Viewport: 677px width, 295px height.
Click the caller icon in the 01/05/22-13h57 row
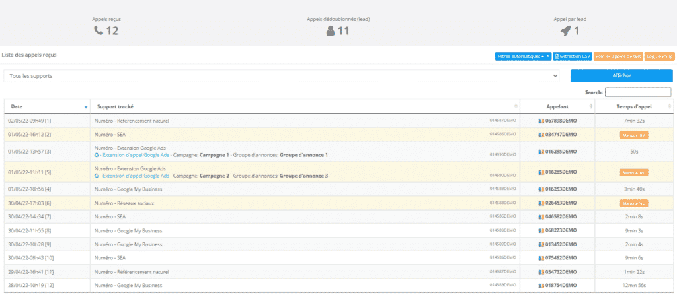click(541, 152)
